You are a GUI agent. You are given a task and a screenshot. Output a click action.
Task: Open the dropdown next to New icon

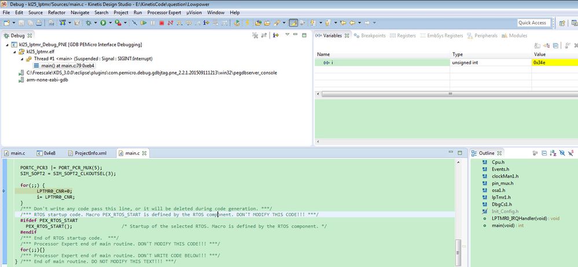(x=14, y=23)
